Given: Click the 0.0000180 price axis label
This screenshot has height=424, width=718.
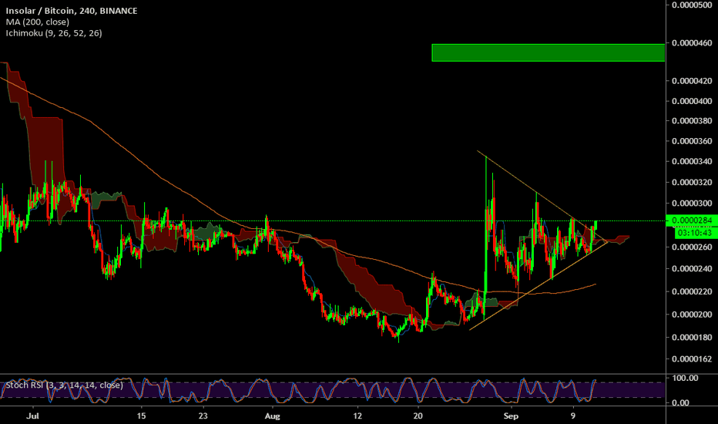Looking at the screenshot, I should coord(692,338).
